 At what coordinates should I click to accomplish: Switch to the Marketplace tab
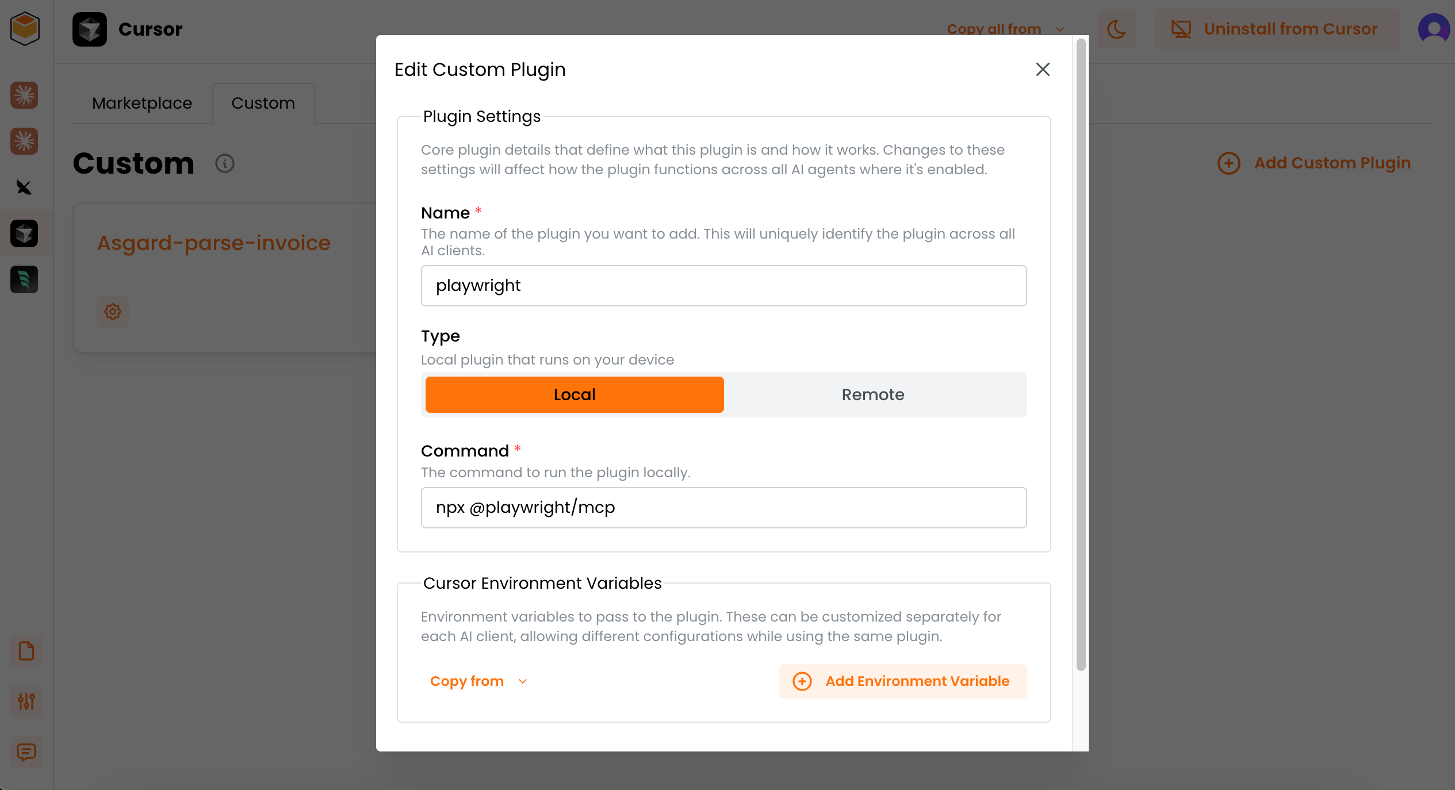click(142, 103)
